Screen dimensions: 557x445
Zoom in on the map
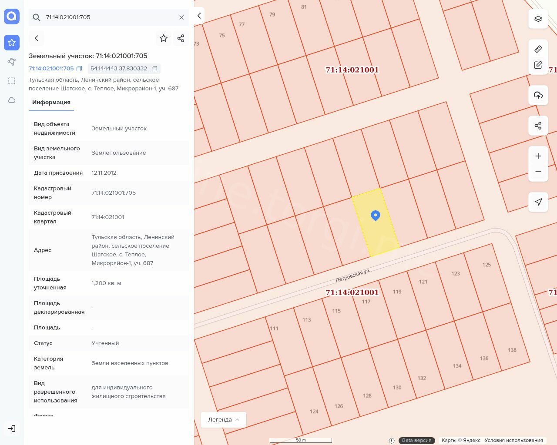(538, 156)
